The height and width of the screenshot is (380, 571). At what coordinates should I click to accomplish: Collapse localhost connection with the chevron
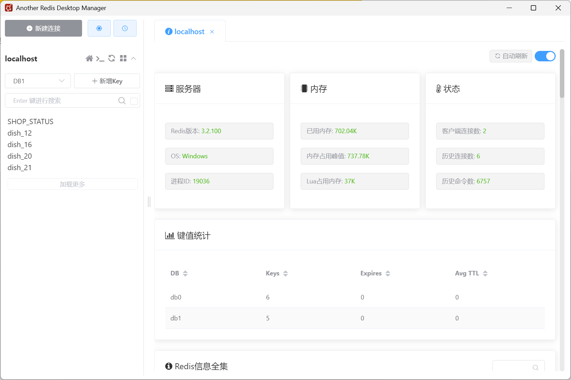click(133, 58)
